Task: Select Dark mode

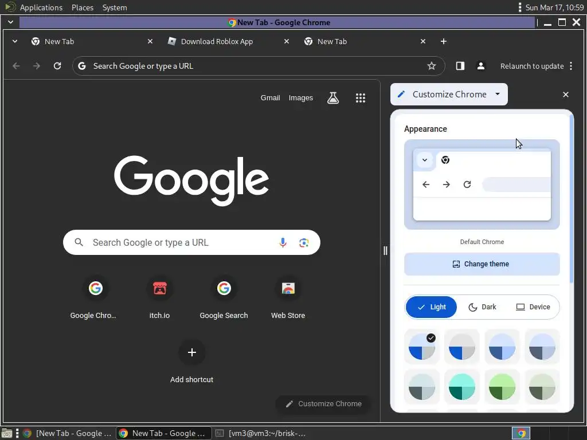Action: pos(482,307)
